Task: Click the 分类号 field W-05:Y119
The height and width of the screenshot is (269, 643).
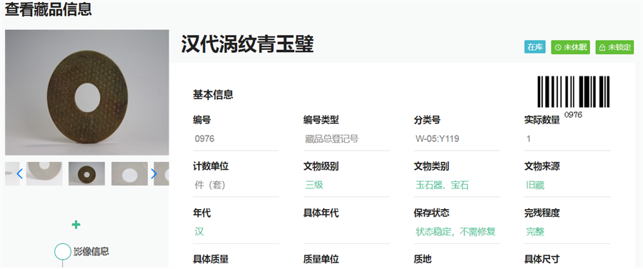Action: (457, 139)
